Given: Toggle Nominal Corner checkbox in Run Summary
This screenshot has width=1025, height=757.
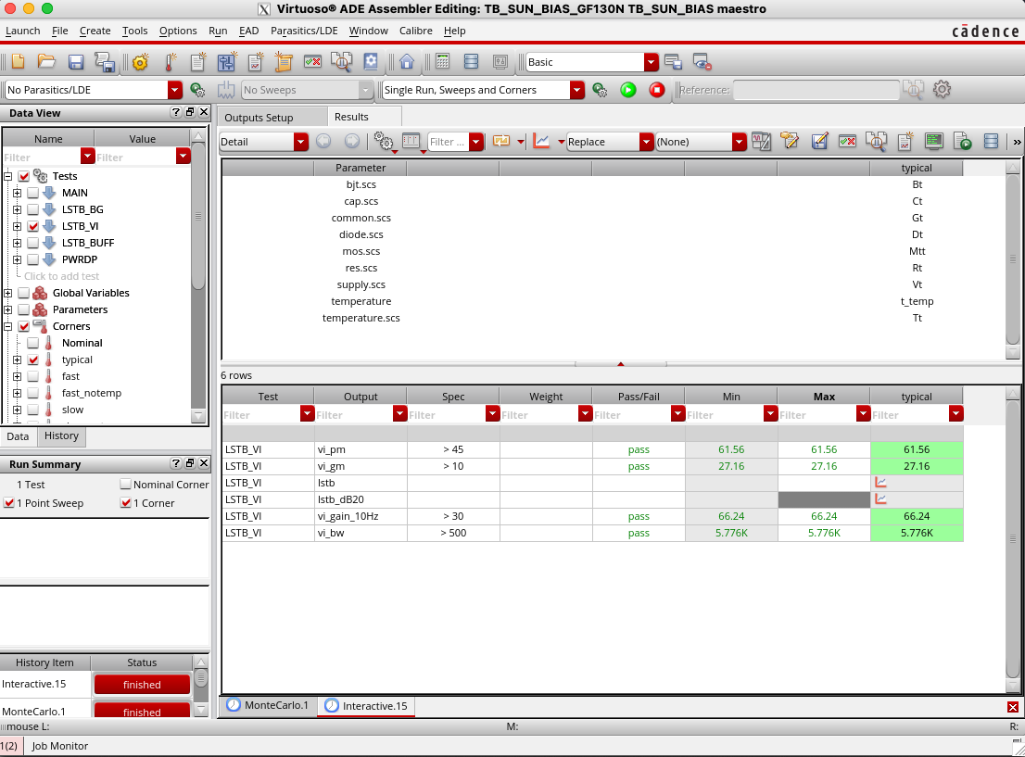Looking at the screenshot, I should 126,485.
